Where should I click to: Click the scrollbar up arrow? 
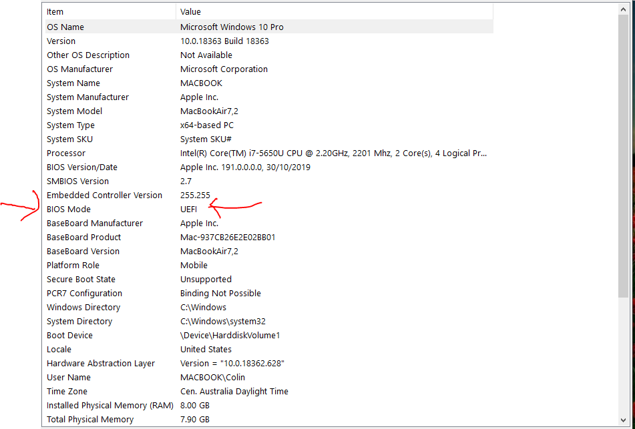click(x=623, y=9)
